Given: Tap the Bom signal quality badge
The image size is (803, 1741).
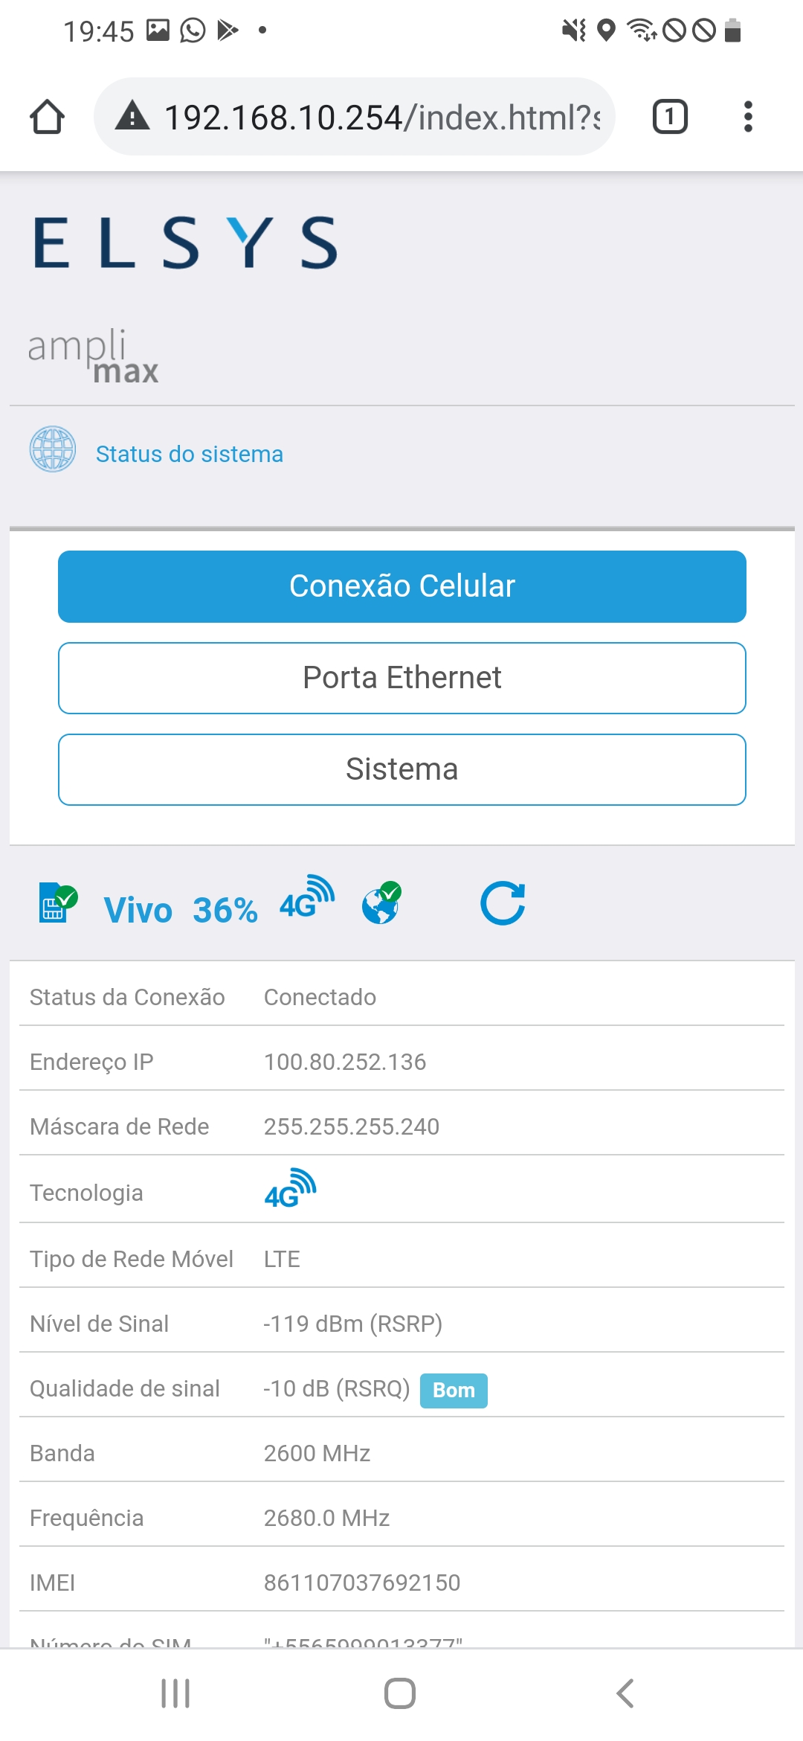Looking at the screenshot, I should tap(454, 1390).
